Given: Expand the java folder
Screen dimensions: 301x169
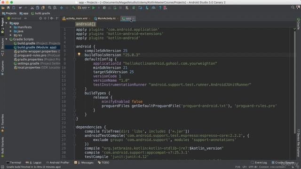Looking at the screenshot, I should [x=11, y=31].
